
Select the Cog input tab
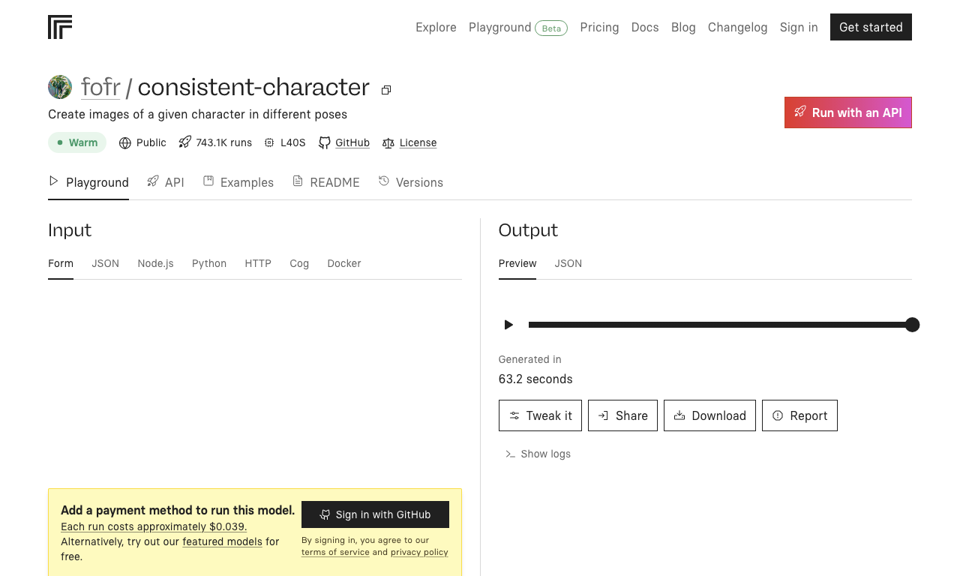tap(299, 263)
